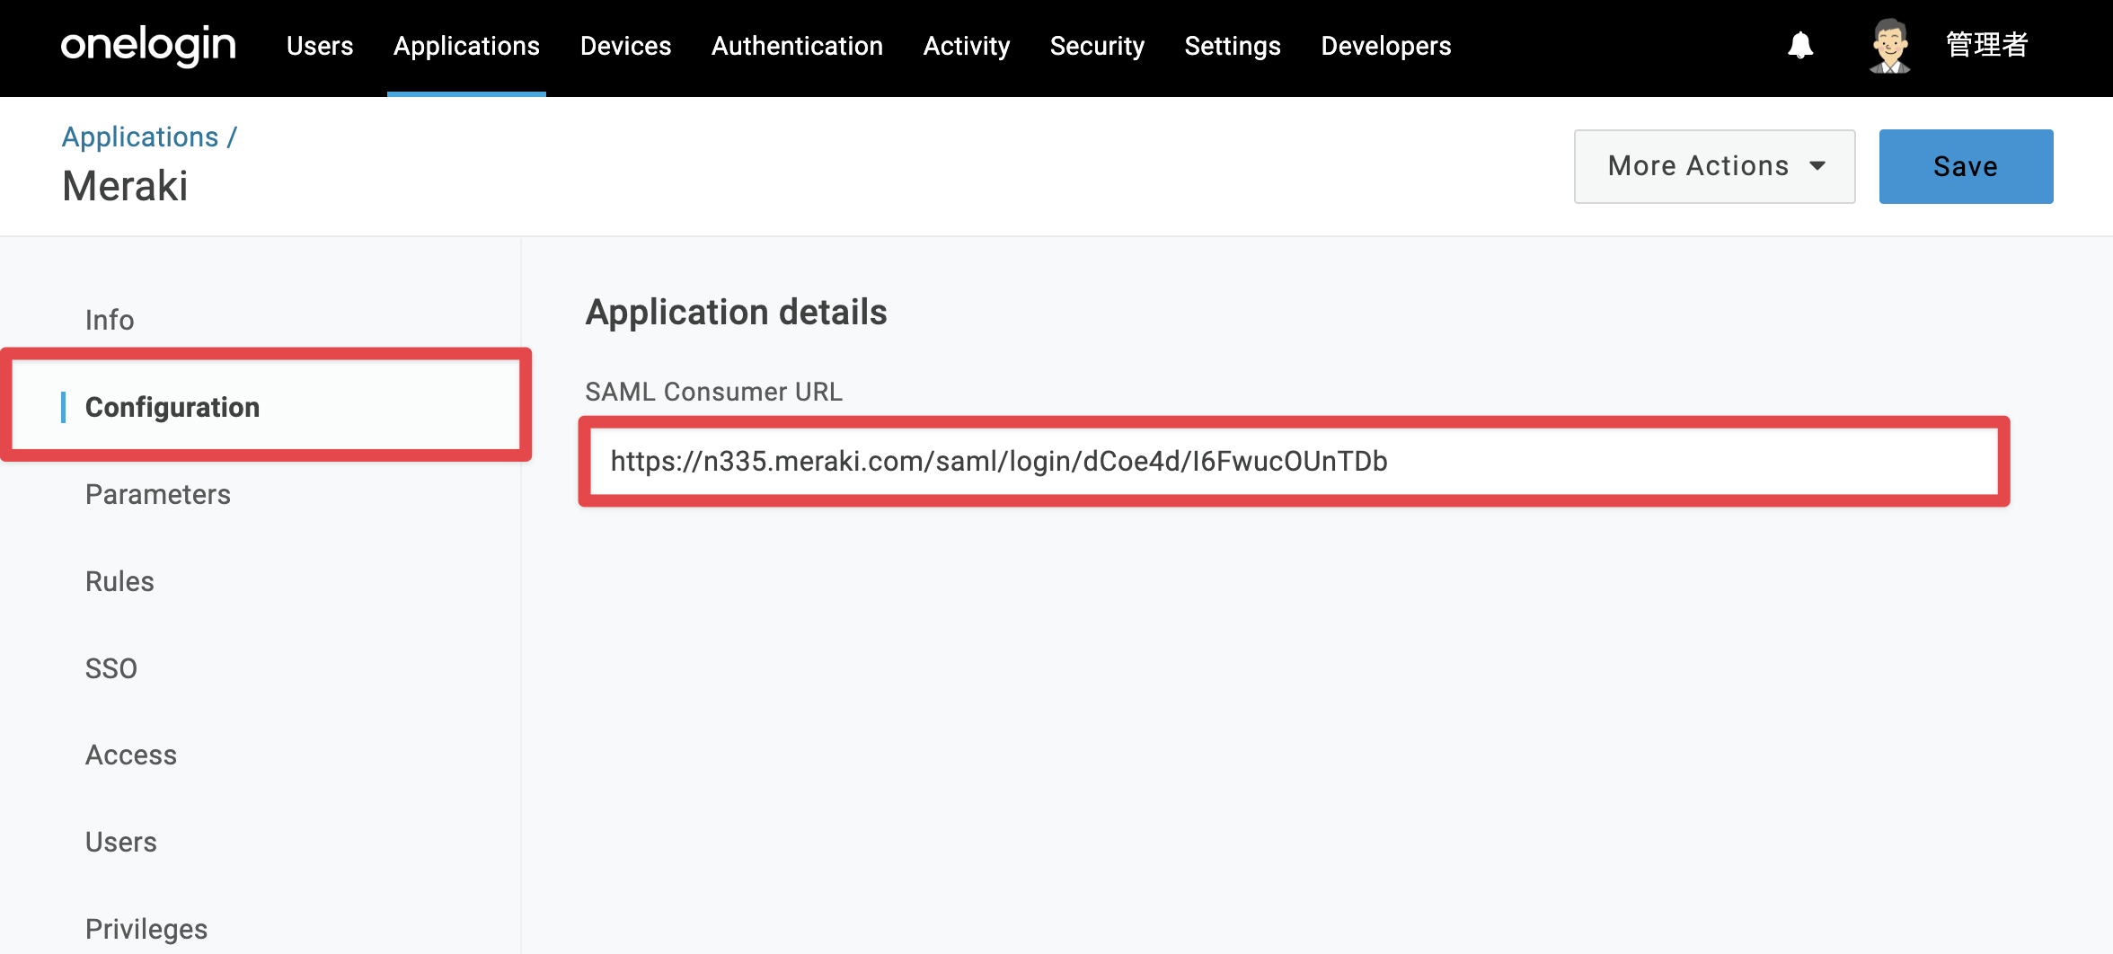
Task: Click the Meraki application title
Action: click(x=125, y=186)
